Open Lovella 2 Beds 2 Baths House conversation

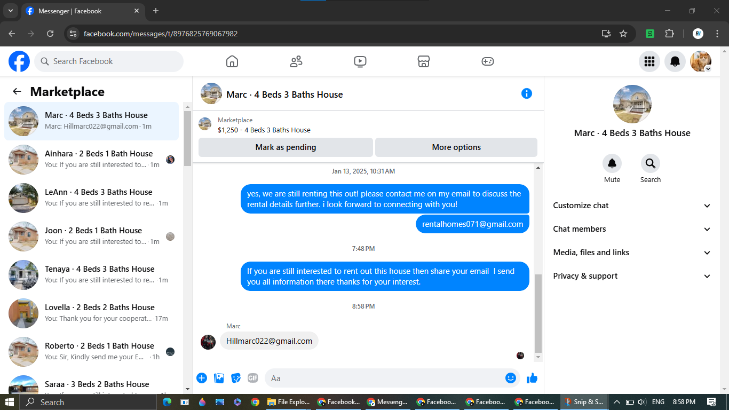(92, 313)
